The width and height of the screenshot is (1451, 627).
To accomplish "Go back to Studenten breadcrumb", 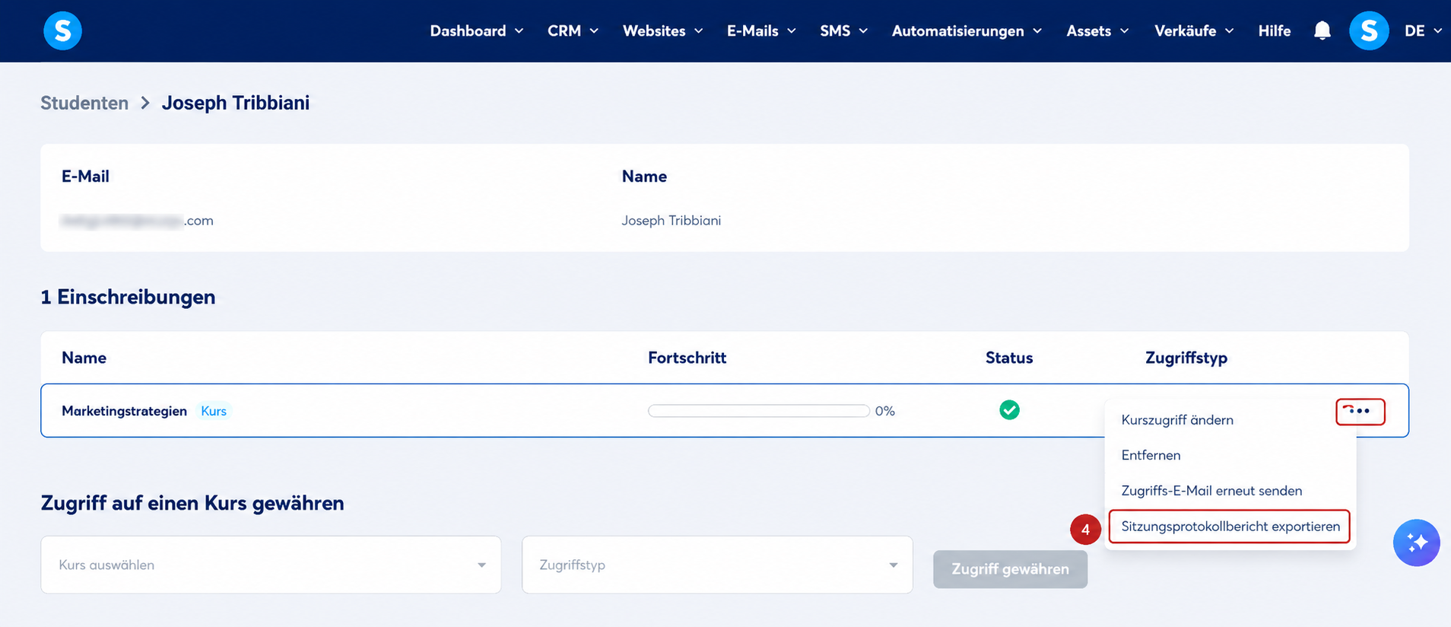I will (84, 103).
